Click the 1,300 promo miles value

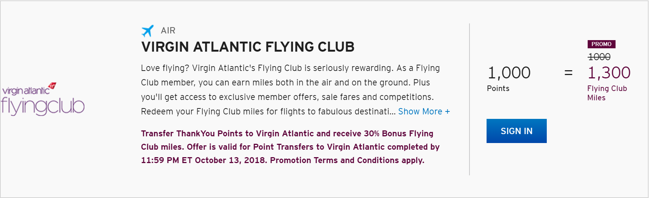(609, 73)
